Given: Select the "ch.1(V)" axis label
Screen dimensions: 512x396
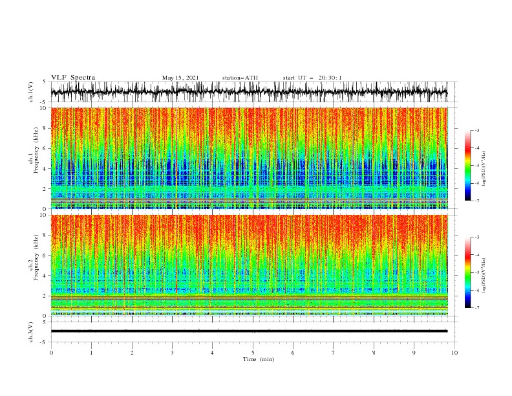Looking at the screenshot, I should pos(31,92).
